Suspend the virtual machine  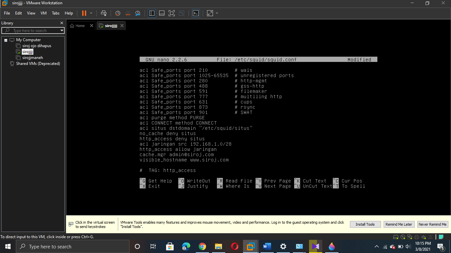pyautogui.click(x=85, y=13)
